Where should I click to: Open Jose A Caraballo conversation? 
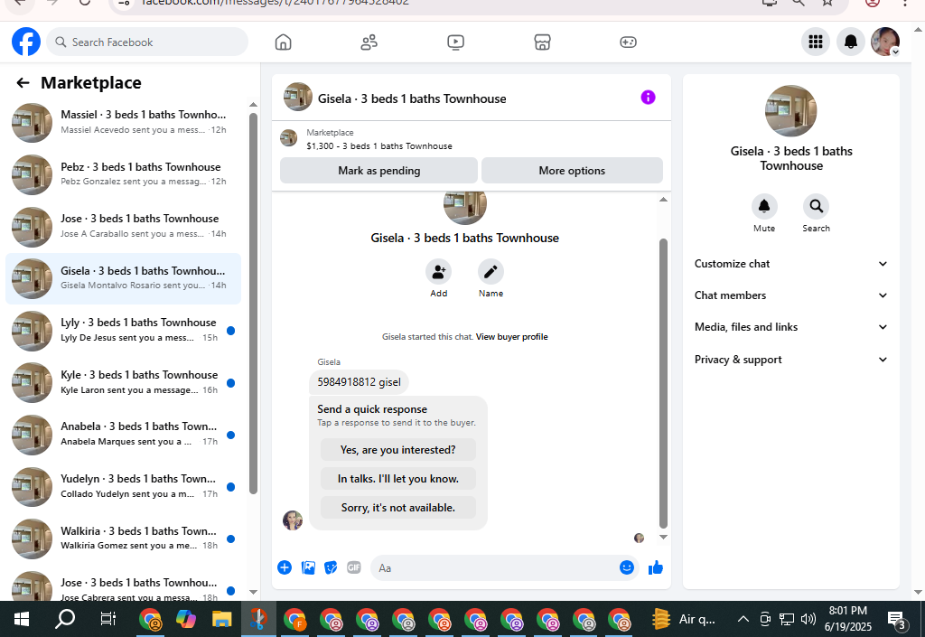123,227
